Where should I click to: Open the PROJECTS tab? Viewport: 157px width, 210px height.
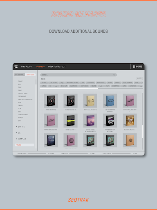click(26, 66)
